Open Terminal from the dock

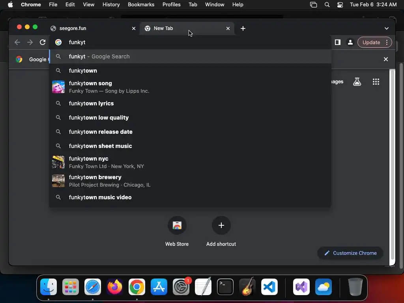pos(225,287)
